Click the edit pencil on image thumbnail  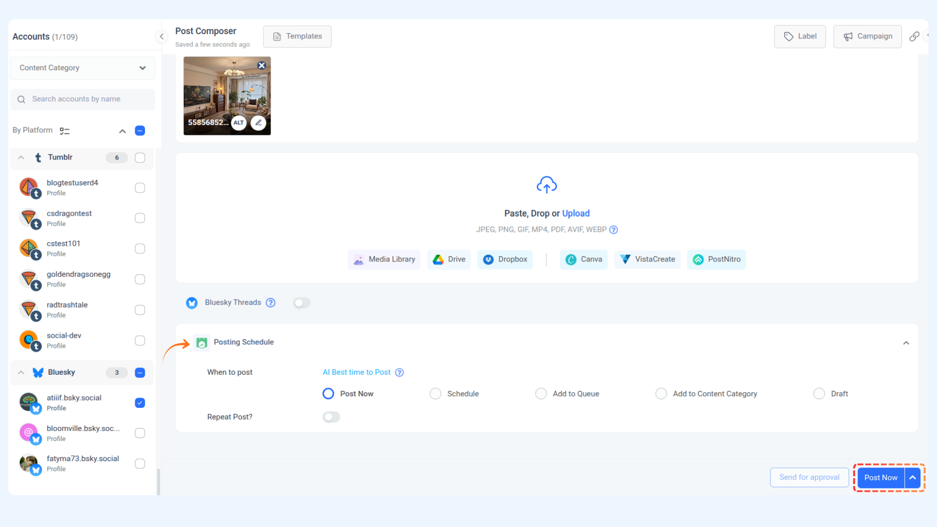click(258, 122)
